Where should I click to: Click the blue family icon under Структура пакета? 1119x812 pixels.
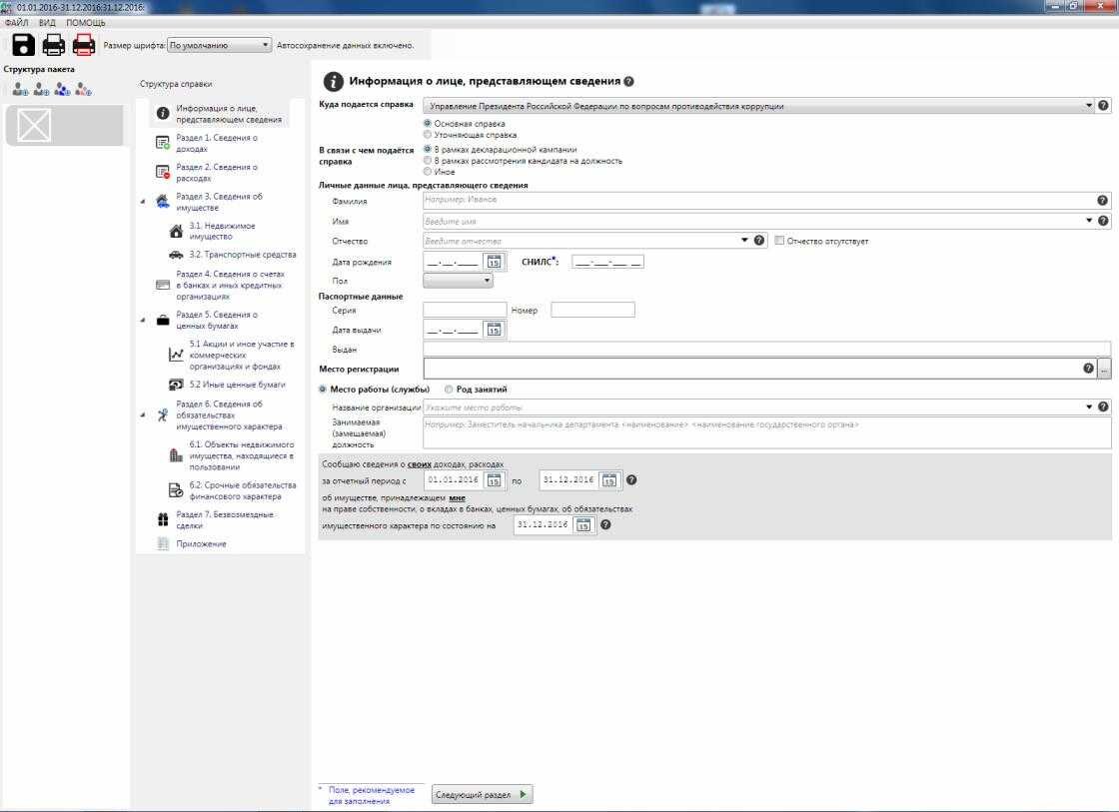click(x=63, y=89)
